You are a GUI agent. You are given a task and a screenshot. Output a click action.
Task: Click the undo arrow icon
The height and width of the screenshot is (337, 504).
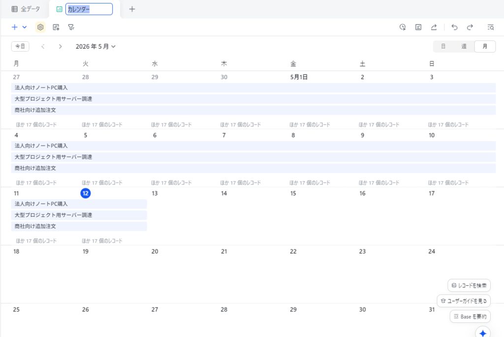(x=454, y=28)
